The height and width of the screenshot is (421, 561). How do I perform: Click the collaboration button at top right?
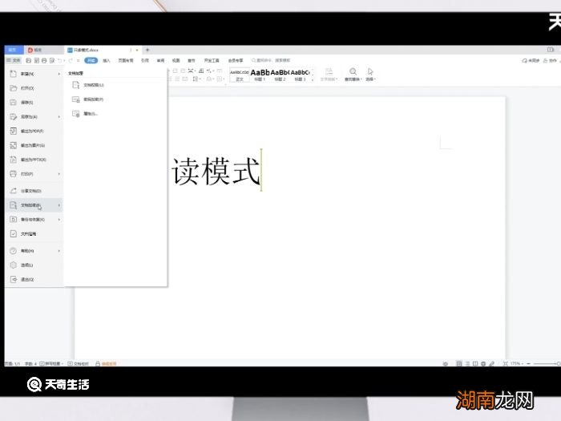(550, 61)
